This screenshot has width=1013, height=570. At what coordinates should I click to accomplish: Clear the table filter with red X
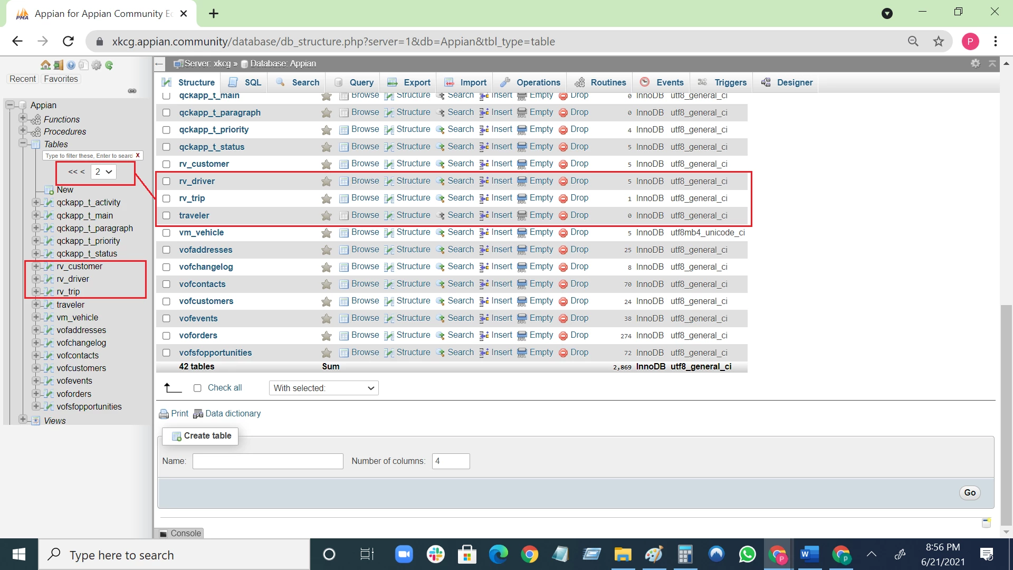[x=138, y=156]
